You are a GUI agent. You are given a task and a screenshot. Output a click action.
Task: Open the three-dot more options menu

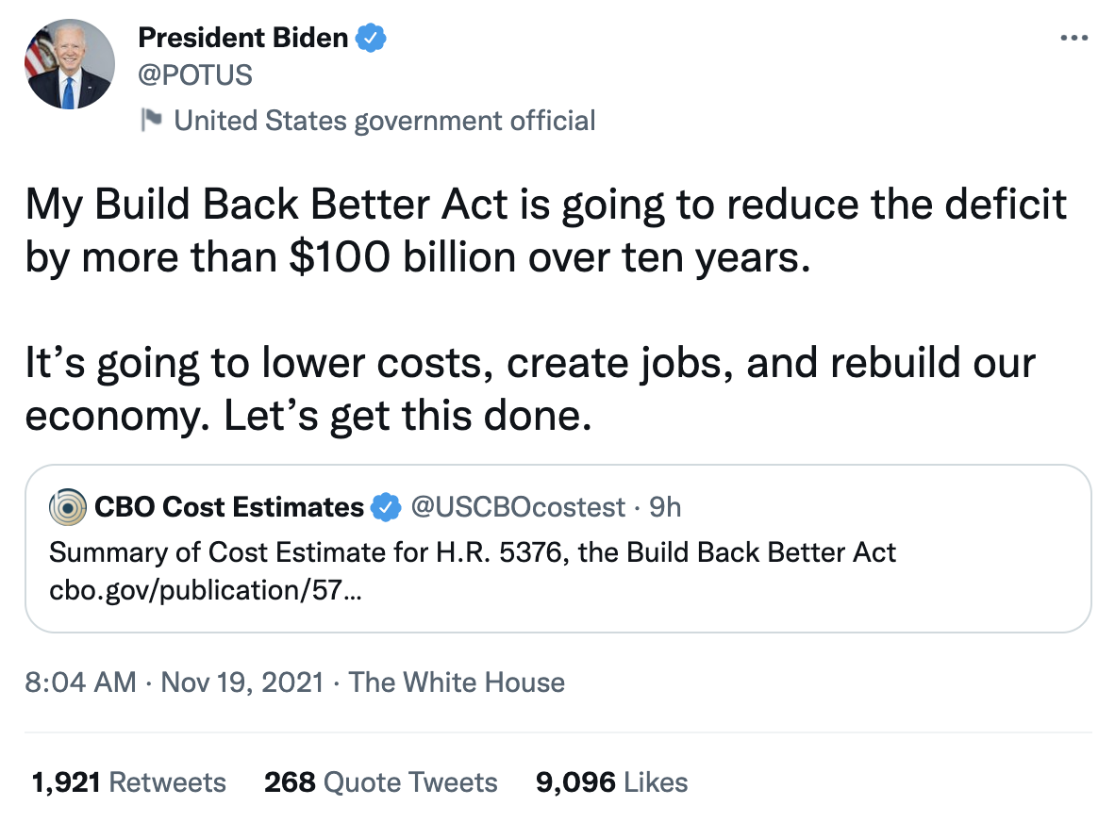tap(1074, 40)
